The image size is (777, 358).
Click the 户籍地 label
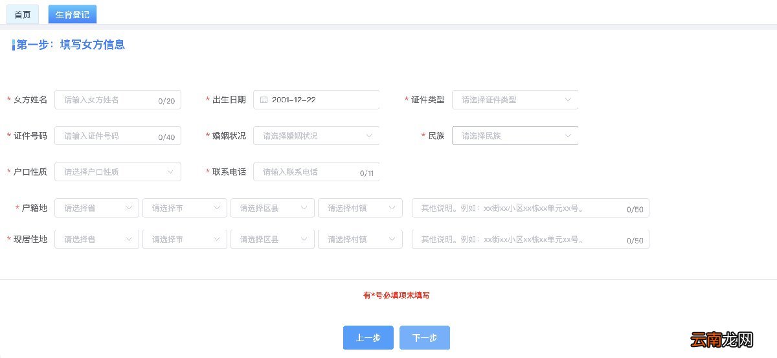pos(34,208)
